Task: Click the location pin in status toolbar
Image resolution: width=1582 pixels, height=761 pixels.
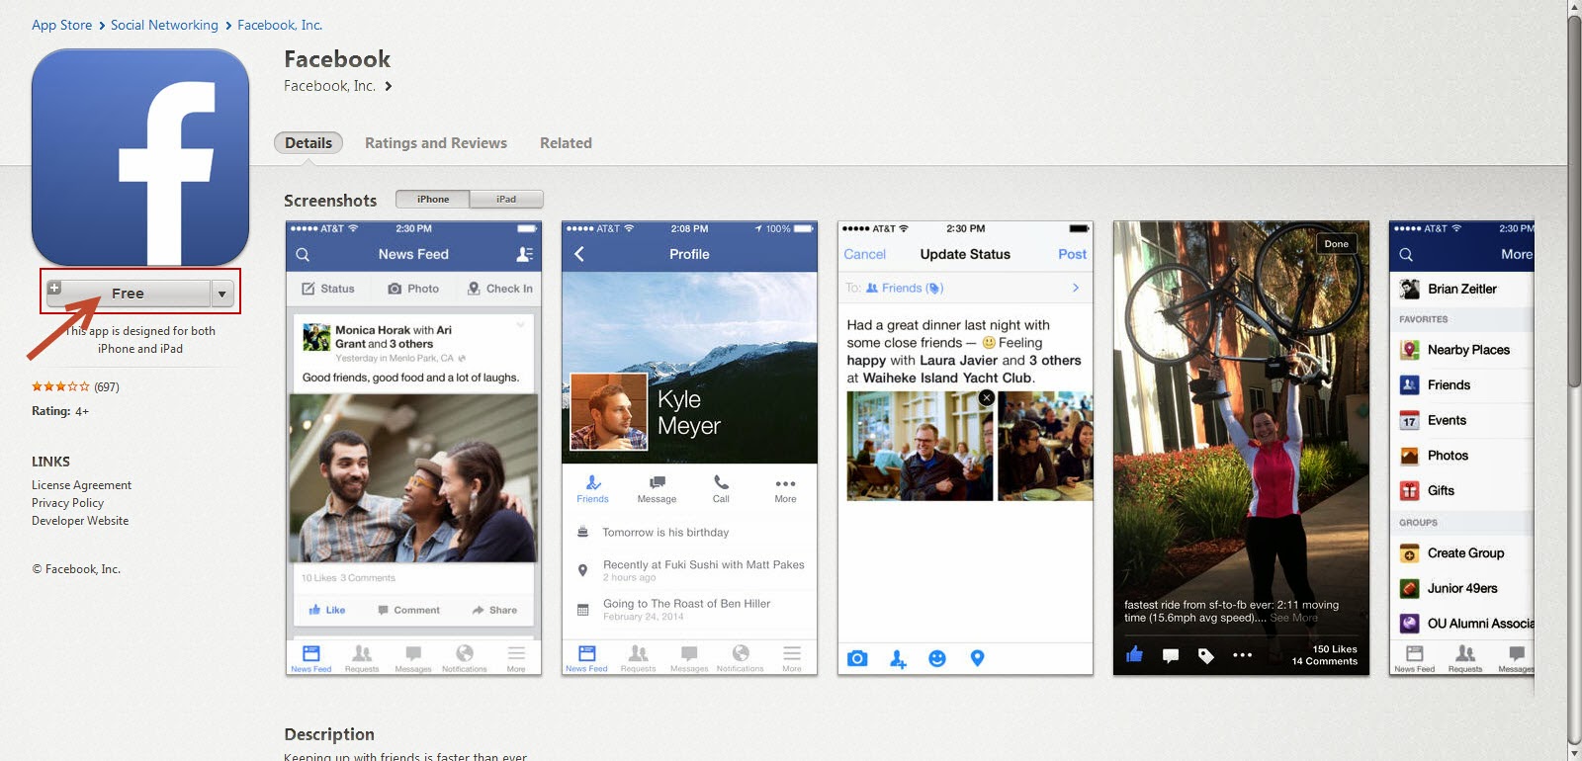Action: tap(977, 658)
